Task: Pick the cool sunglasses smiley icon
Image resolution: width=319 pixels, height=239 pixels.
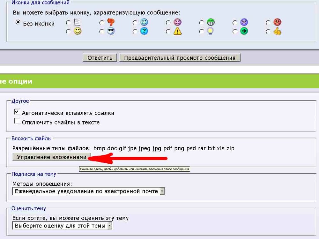Action: [x=111, y=31]
